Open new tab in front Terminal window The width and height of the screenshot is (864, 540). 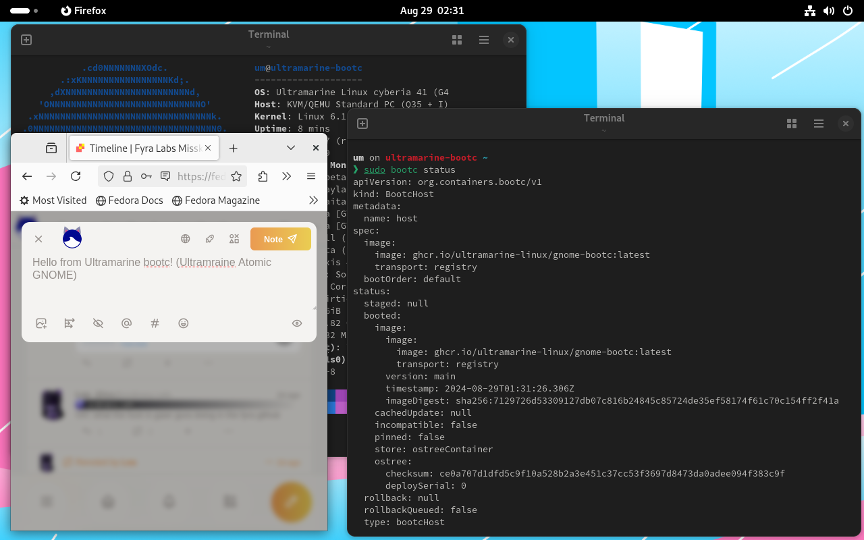point(362,124)
